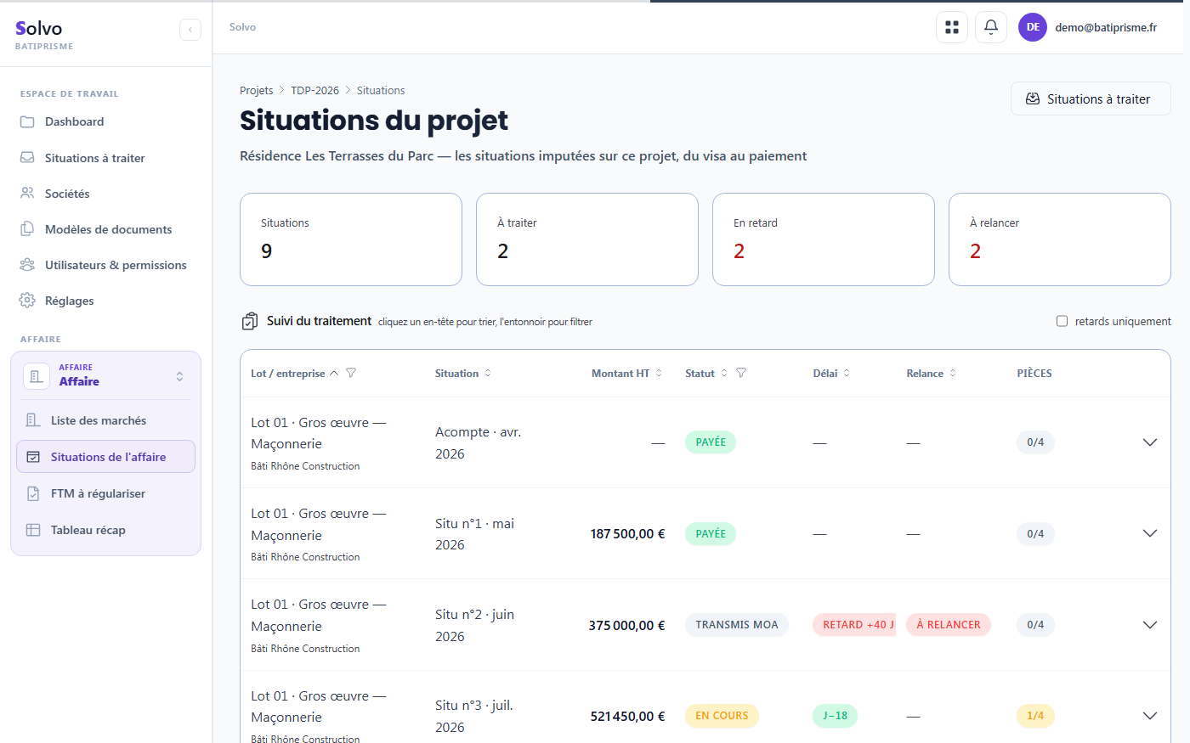The height and width of the screenshot is (743, 1190).
Task: Click the Utilisateurs & permissions icon
Action: pyautogui.click(x=27, y=265)
